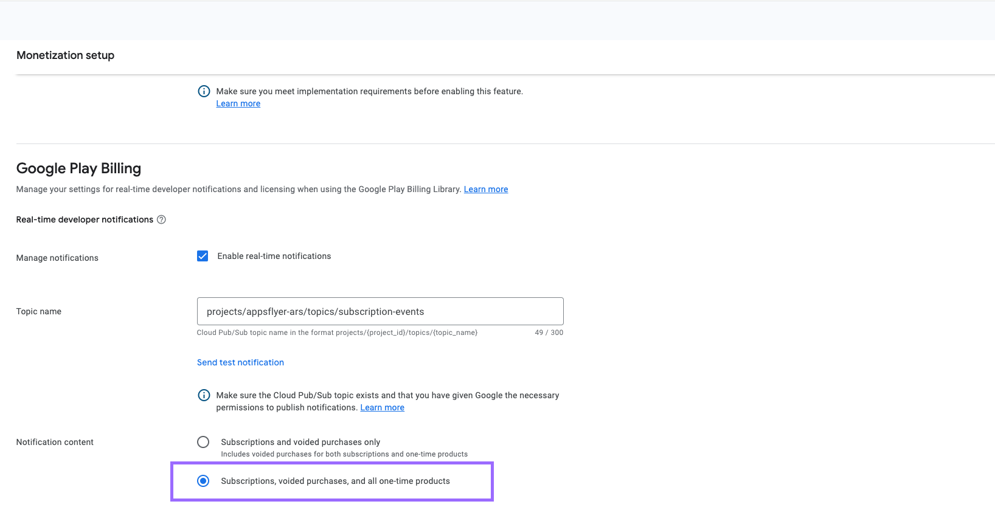Open Learn more link about publish permissions

(382, 407)
